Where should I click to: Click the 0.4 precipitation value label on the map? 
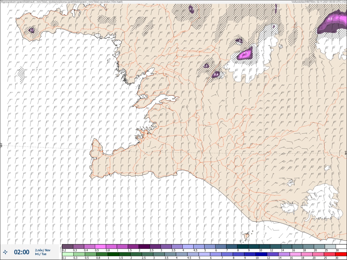point(216,74)
